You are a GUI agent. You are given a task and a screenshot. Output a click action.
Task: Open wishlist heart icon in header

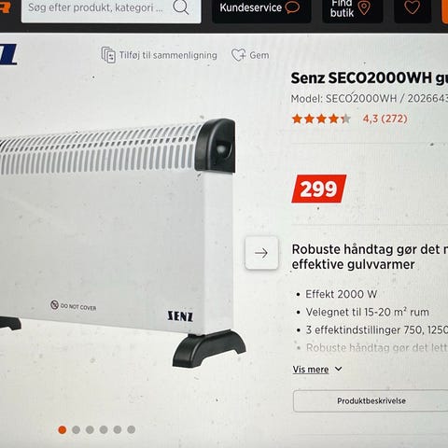click(413, 8)
